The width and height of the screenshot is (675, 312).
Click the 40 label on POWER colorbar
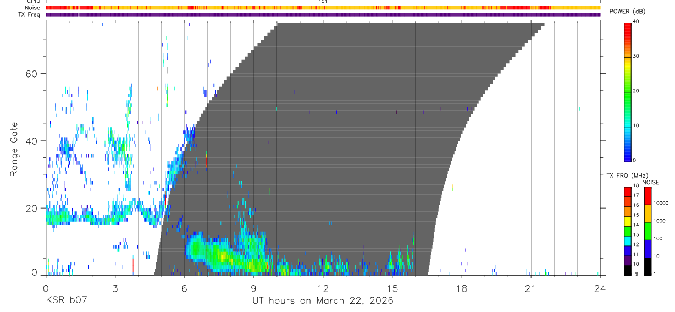(x=637, y=22)
